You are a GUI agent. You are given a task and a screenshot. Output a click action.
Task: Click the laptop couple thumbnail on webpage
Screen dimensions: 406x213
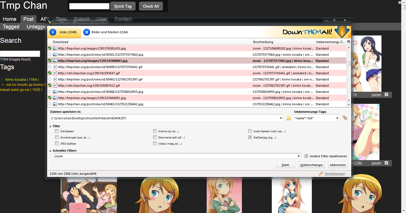(x=89, y=196)
